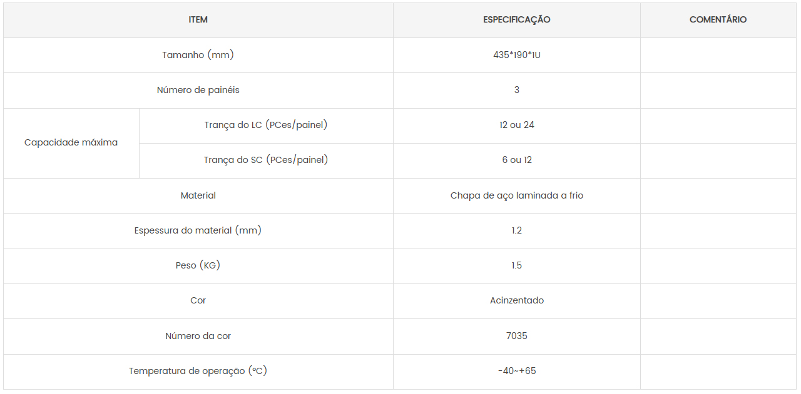Click the 435*190*1U specification value
This screenshot has width=801, height=394.
click(x=517, y=55)
